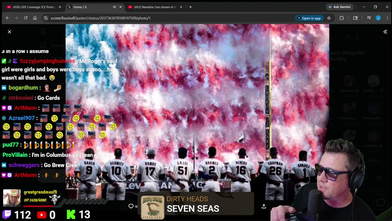Go back in browser history
The width and height of the screenshot is (392, 221).
(x=7, y=18)
